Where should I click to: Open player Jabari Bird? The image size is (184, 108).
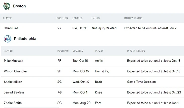click(11, 28)
